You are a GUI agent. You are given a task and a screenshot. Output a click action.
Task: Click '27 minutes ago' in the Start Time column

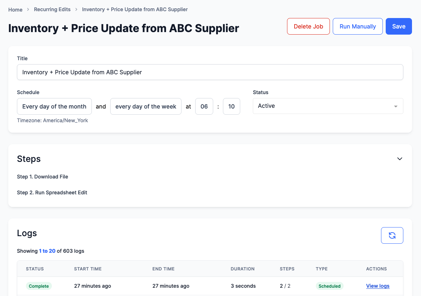coord(92,286)
